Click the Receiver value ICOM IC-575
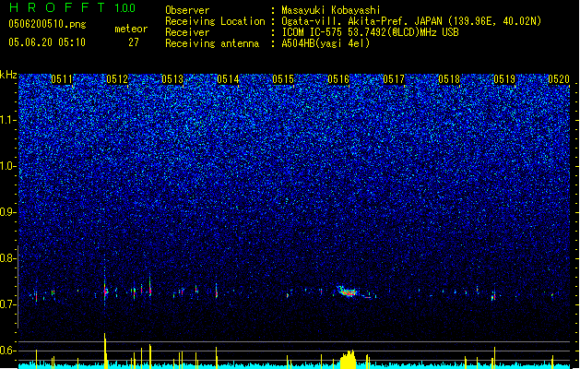The image size is (580, 369). pyautogui.click(x=312, y=32)
